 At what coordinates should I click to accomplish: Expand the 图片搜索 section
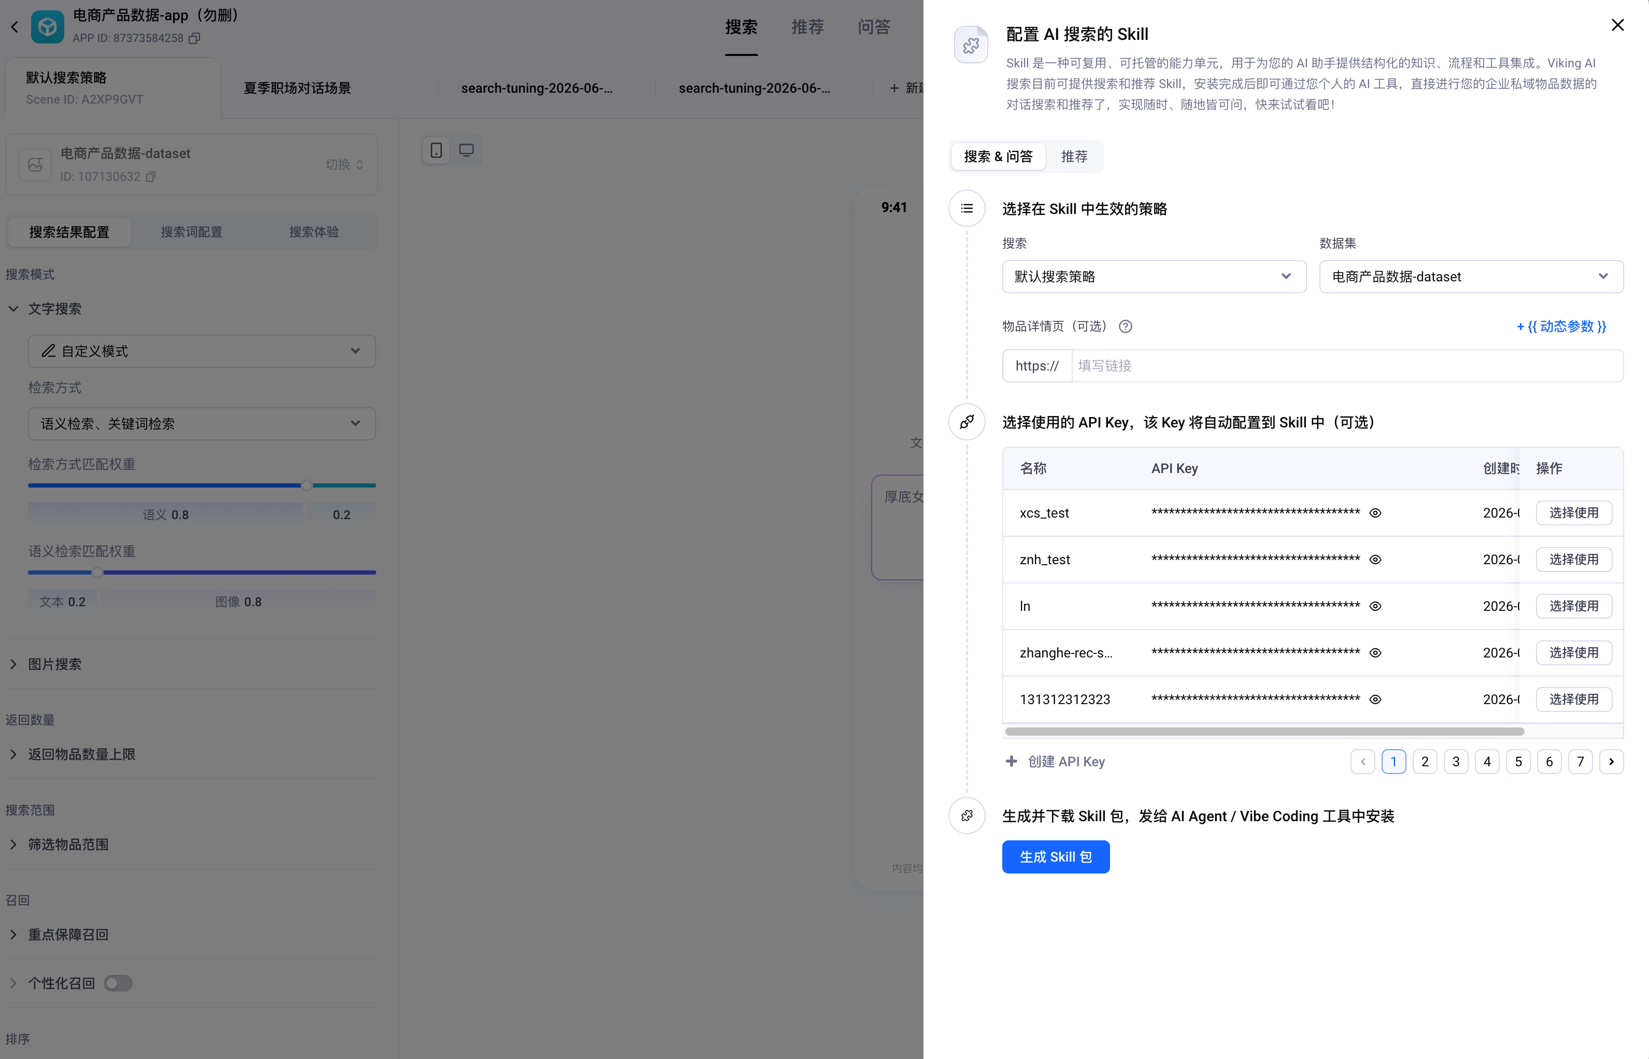coord(13,664)
